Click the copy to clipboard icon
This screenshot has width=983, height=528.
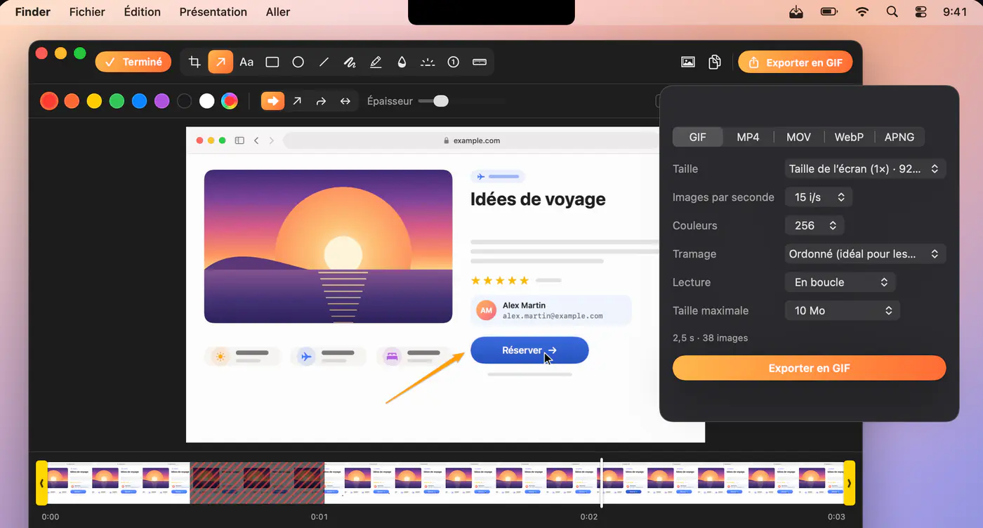tap(715, 62)
